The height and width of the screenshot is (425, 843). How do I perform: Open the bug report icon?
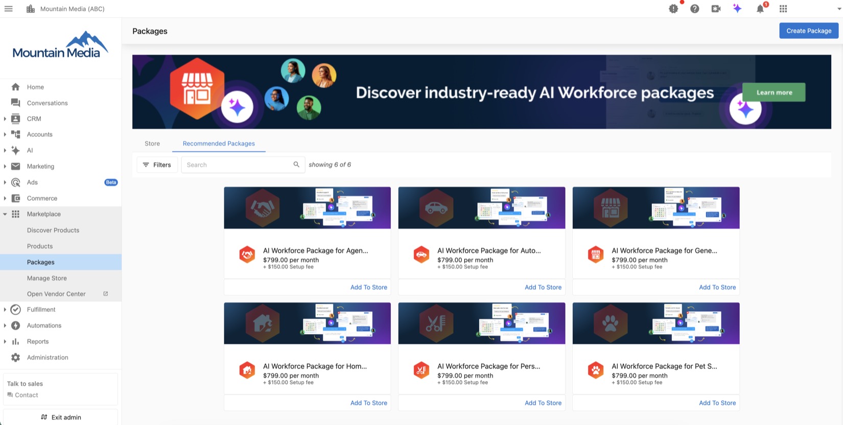[x=673, y=9]
